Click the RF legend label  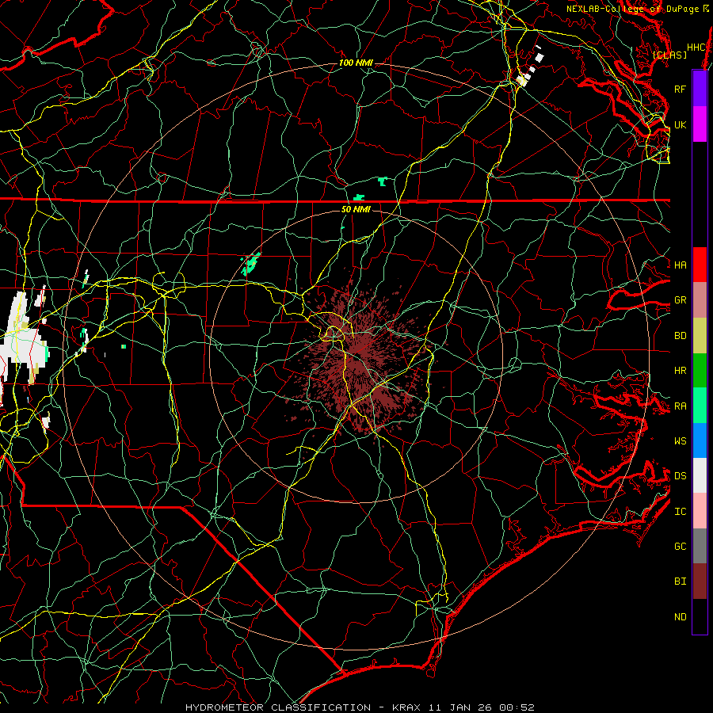pos(680,89)
